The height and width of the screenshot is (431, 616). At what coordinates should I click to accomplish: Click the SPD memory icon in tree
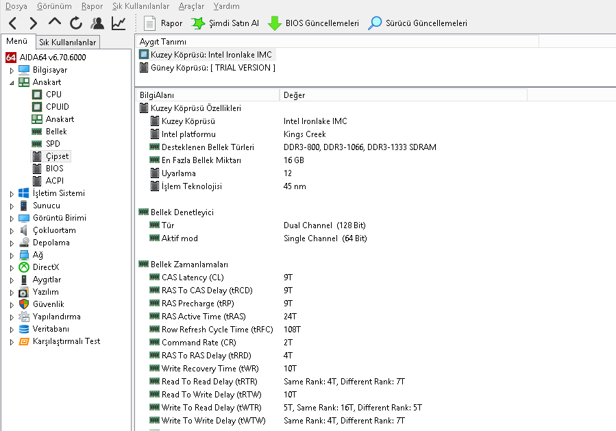point(37,144)
